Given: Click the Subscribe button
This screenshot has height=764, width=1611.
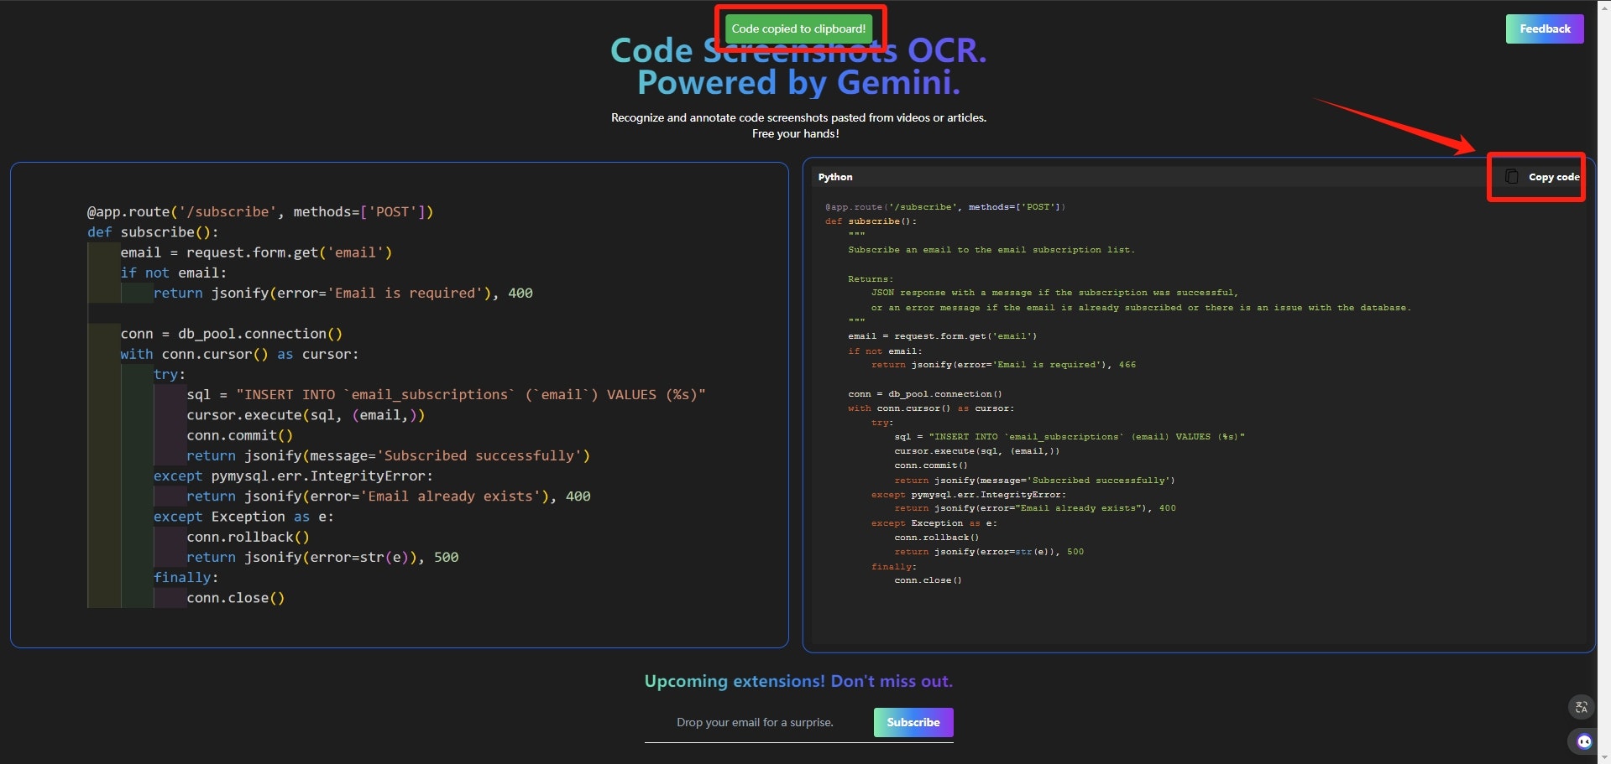Looking at the screenshot, I should click(913, 722).
